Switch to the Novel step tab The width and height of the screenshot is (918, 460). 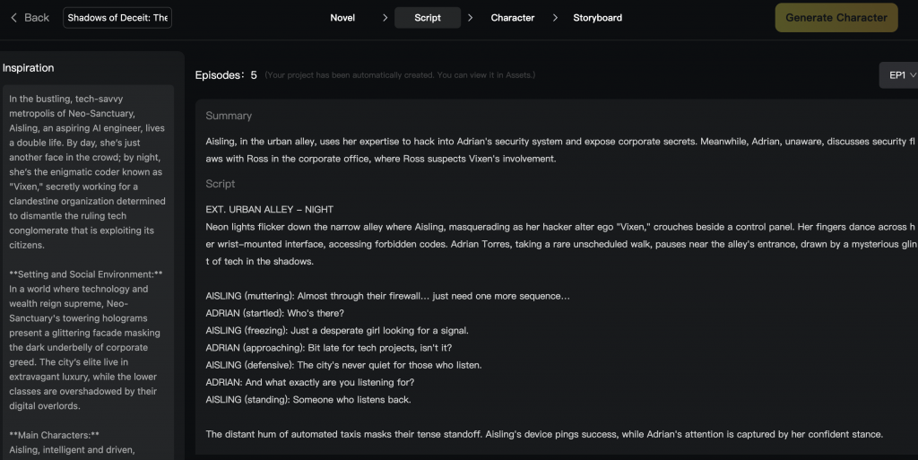(342, 18)
